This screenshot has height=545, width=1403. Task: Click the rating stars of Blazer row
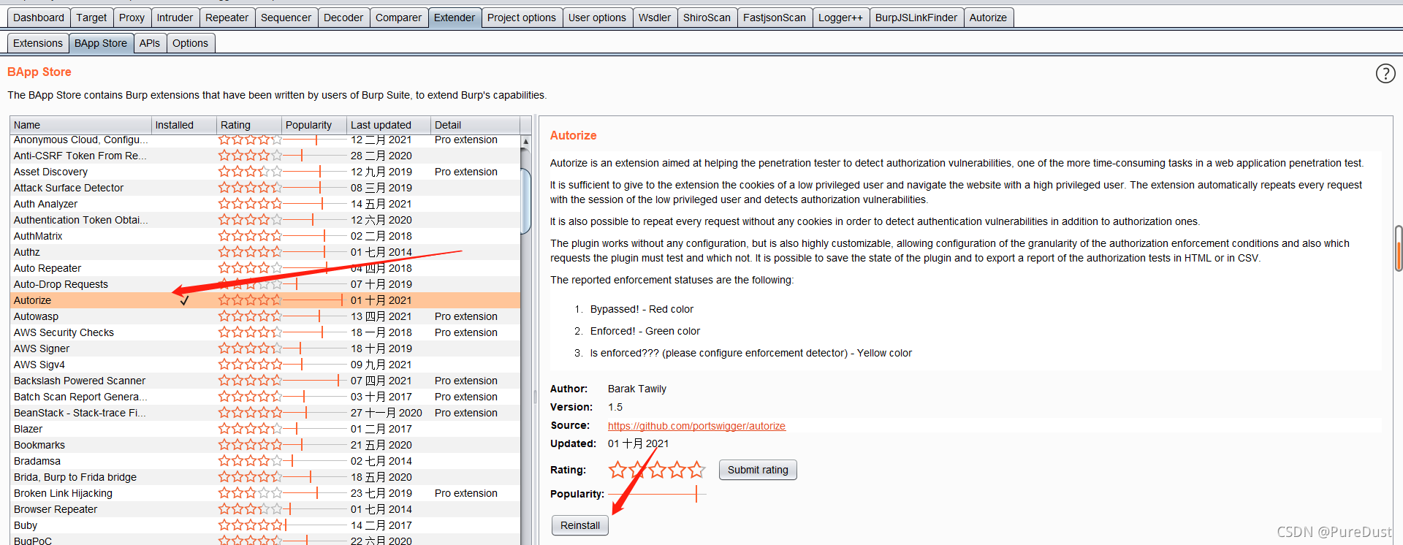click(x=250, y=429)
